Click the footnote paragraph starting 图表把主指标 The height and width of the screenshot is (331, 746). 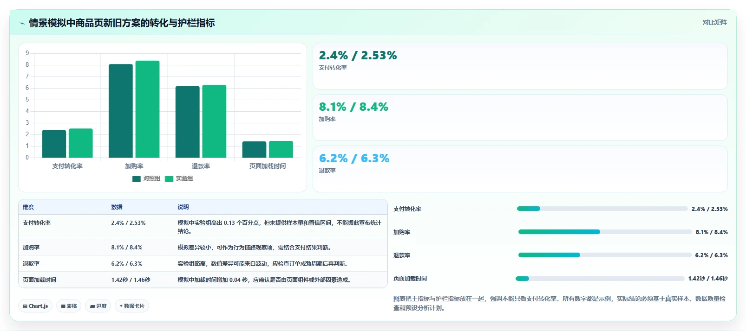560,303
